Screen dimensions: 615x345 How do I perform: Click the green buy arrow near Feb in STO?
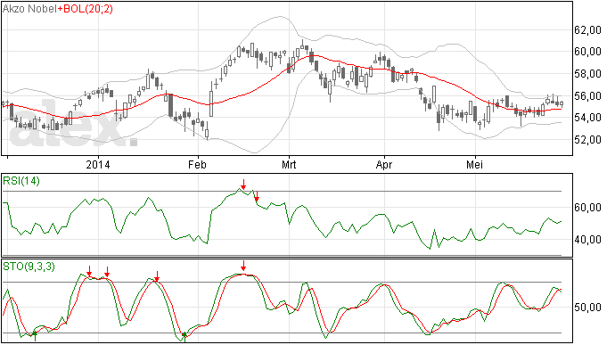(x=184, y=336)
